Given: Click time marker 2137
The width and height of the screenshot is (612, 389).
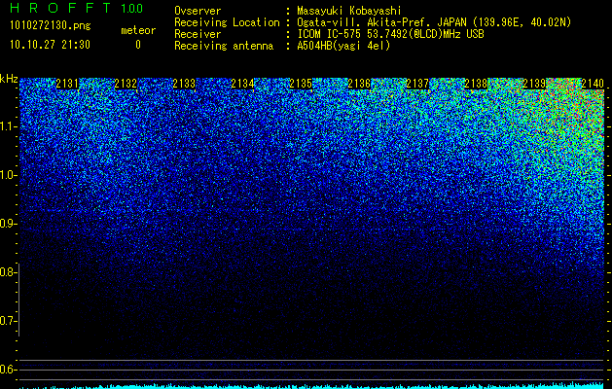Looking at the screenshot, I should pyautogui.click(x=417, y=84).
